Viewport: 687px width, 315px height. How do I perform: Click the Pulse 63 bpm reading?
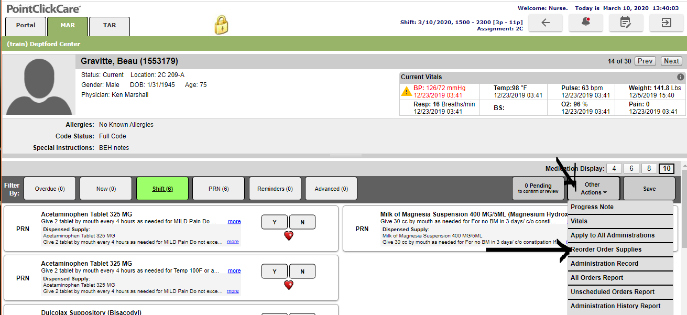click(582, 88)
